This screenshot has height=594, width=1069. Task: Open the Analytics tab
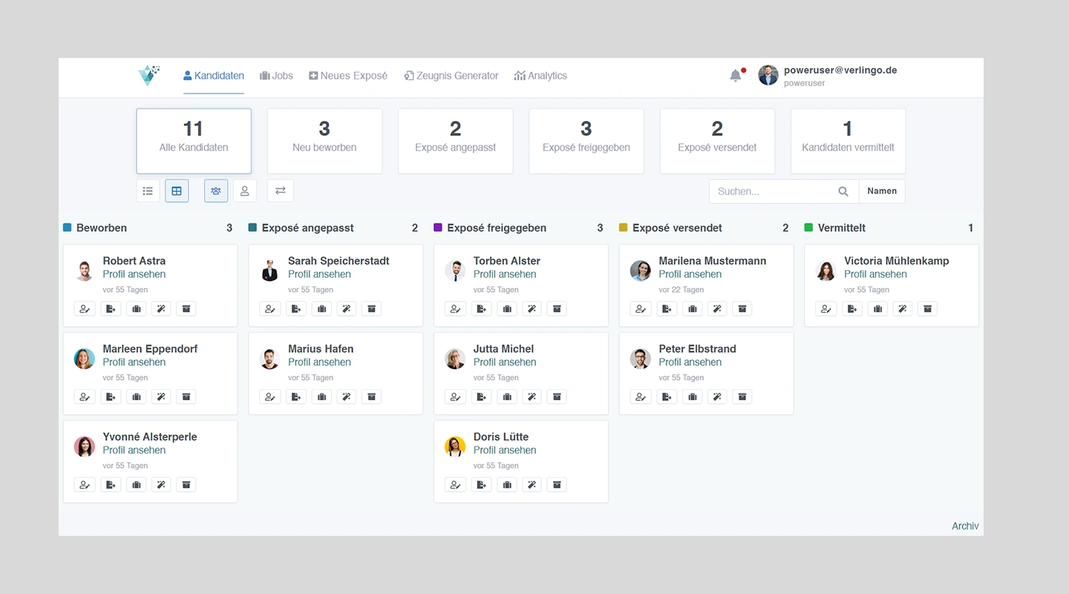click(x=540, y=76)
